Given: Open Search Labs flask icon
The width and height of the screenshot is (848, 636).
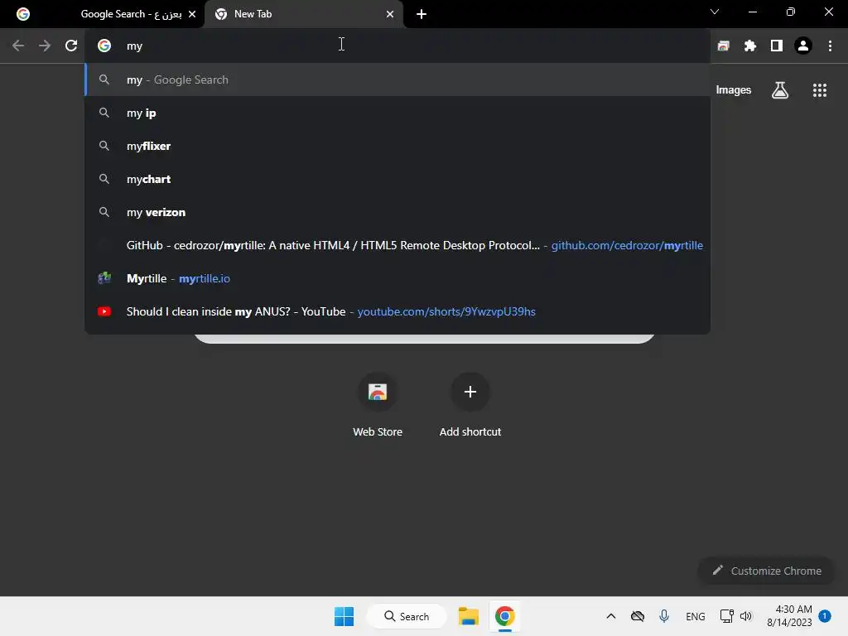Looking at the screenshot, I should tap(780, 90).
